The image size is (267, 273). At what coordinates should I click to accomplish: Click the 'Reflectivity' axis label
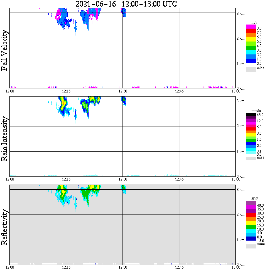4,227
